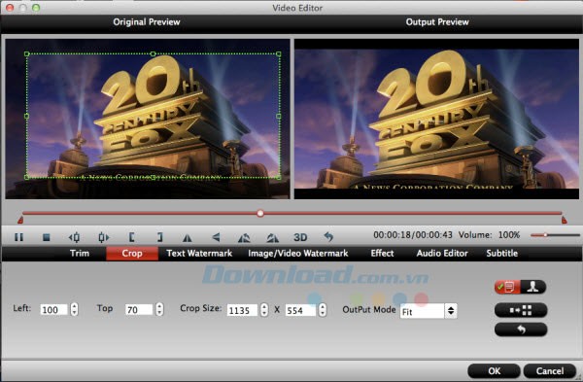Open the Trim tab
Image resolution: width=583 pixels, height=382 pixels.
pyautogui.click(x=80, y=254)
